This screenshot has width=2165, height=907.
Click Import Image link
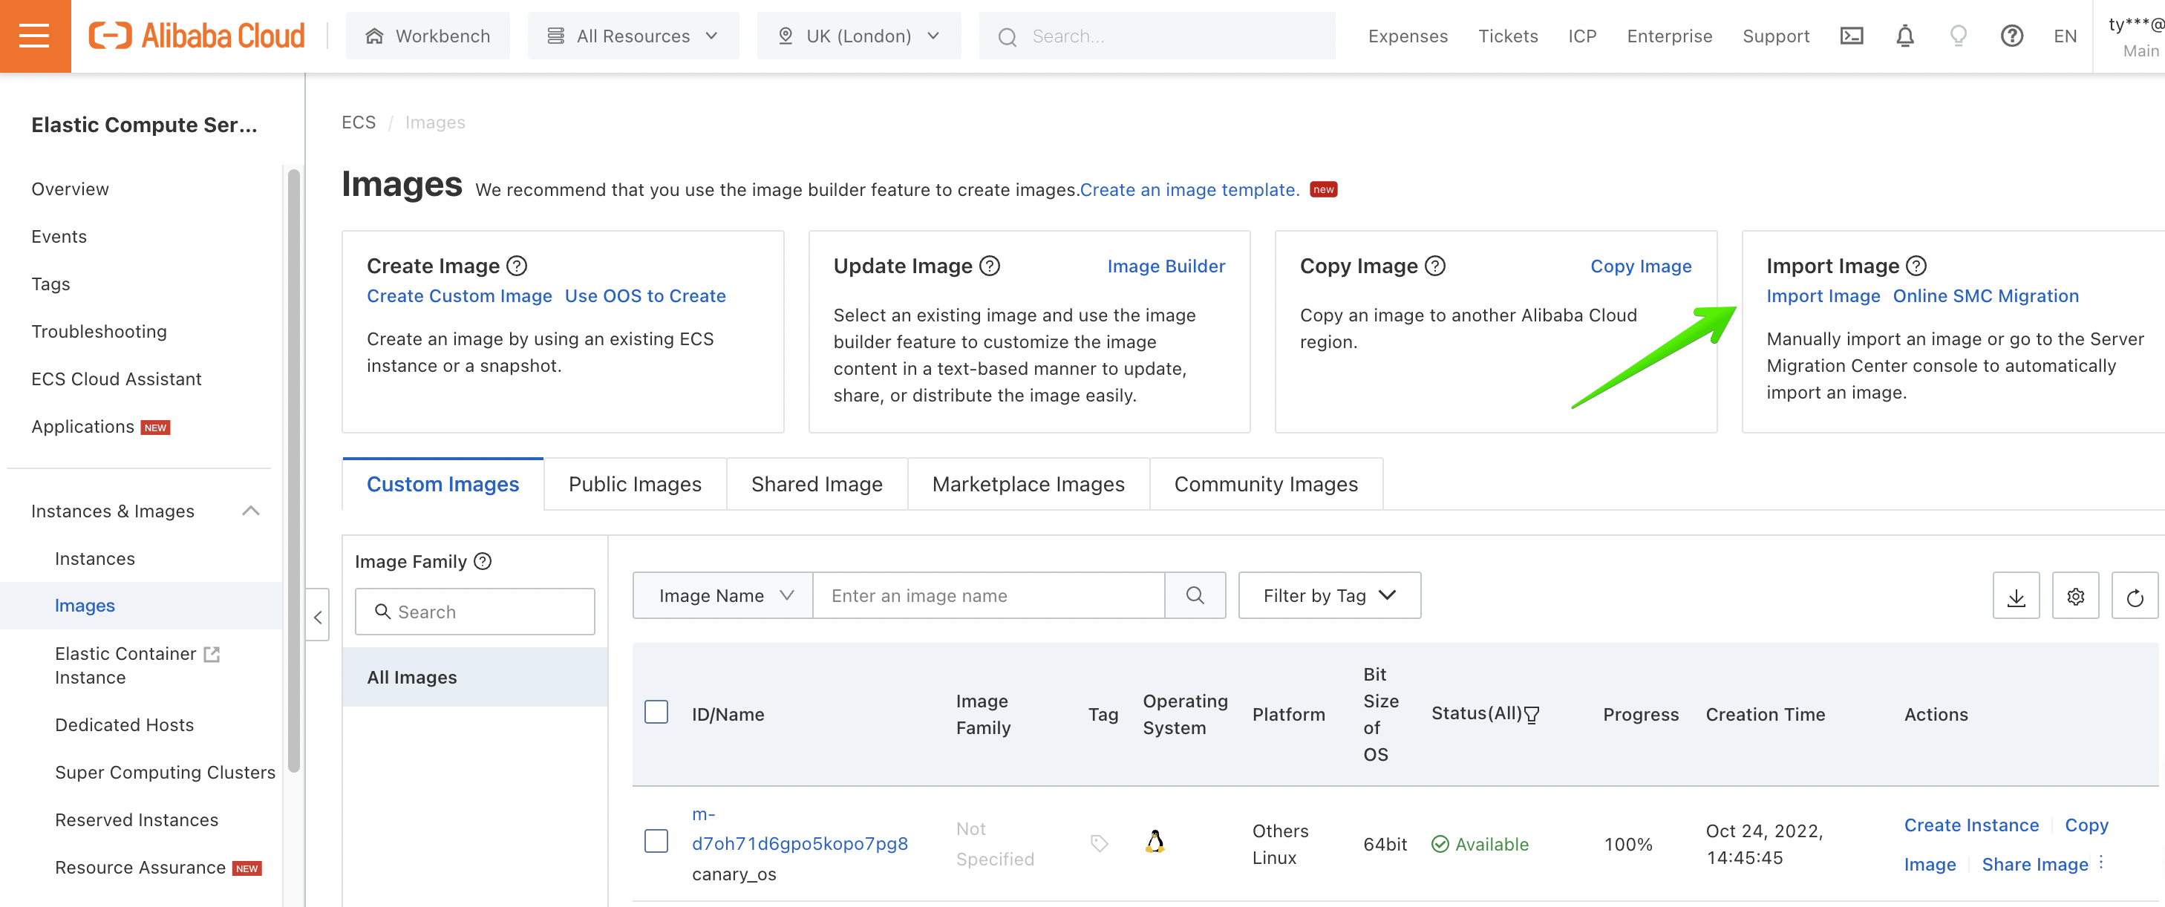(1822, 295)
